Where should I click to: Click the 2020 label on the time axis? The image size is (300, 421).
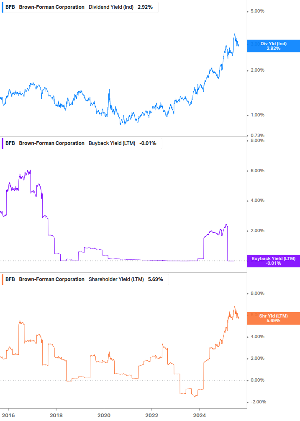tap(104, 416)
